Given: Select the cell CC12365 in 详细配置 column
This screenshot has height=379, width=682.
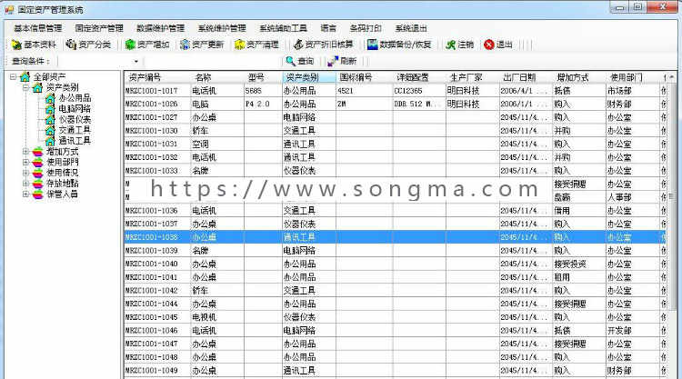Looking at the screenshot, I should pyautogui.click(x=419, y=91).
